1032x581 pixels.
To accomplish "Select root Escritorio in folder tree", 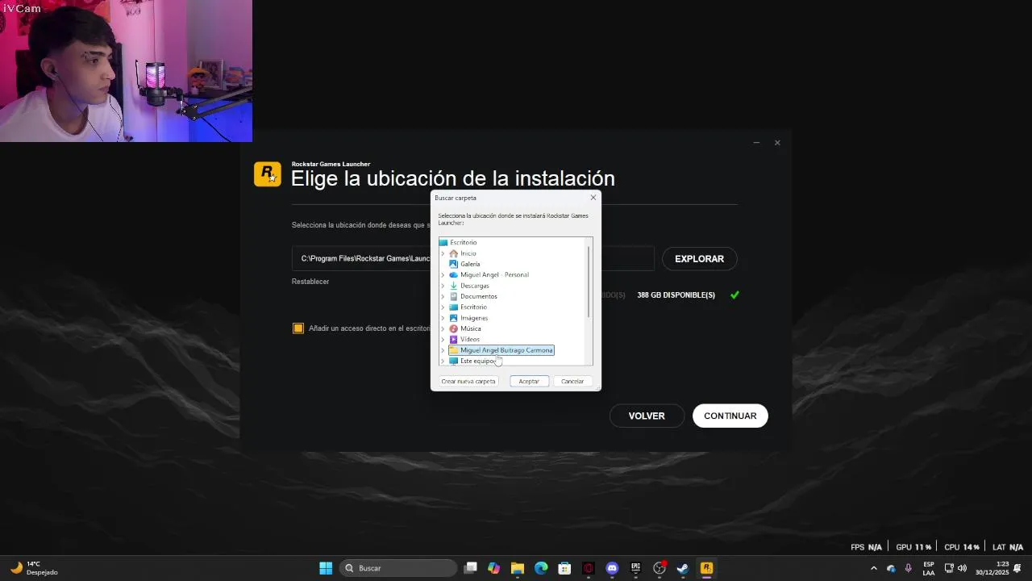I will (464, 243).
